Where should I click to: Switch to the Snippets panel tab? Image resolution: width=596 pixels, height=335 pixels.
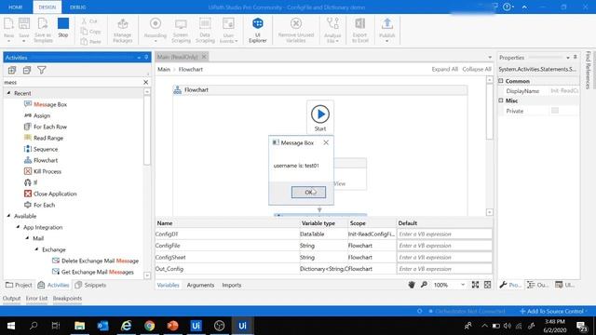click(x=90, y=285)
